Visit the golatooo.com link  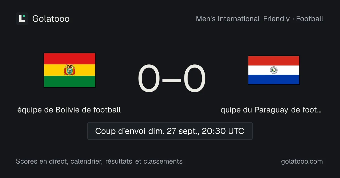(x=302, y=161)
